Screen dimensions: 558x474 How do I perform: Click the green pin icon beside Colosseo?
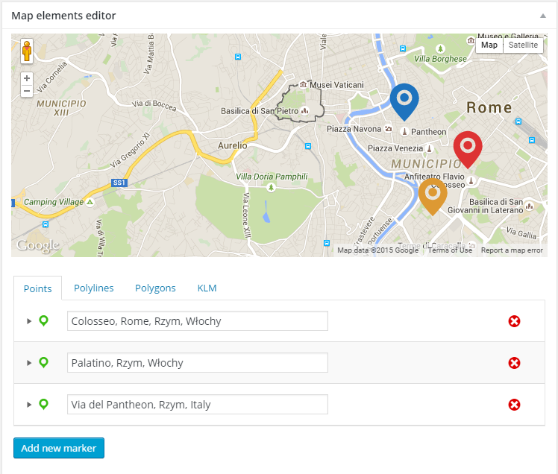[x=44, y=320]
